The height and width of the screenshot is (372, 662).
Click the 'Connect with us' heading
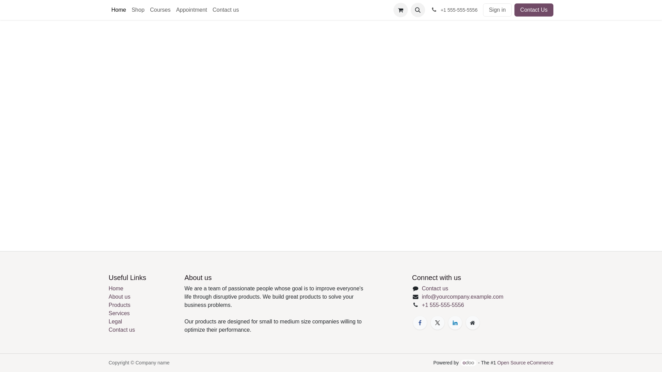tap(436, 278)
